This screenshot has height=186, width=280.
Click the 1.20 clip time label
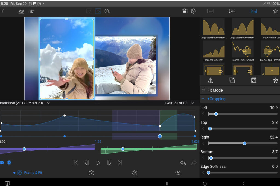click(x=98, y=142)
